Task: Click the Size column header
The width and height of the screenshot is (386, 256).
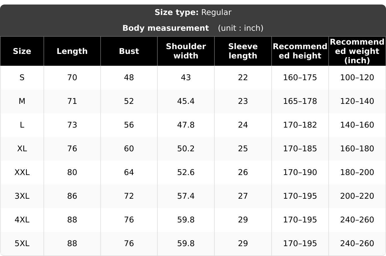Action: pos(22,51)
